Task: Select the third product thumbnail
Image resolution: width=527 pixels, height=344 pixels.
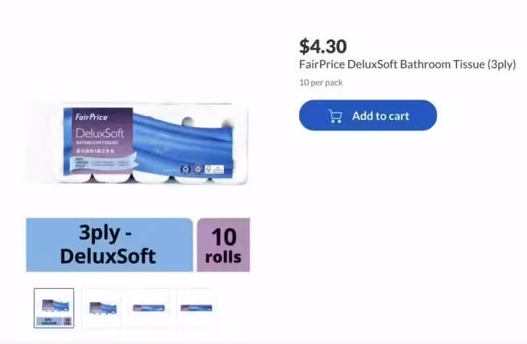Action: (149, 308)
